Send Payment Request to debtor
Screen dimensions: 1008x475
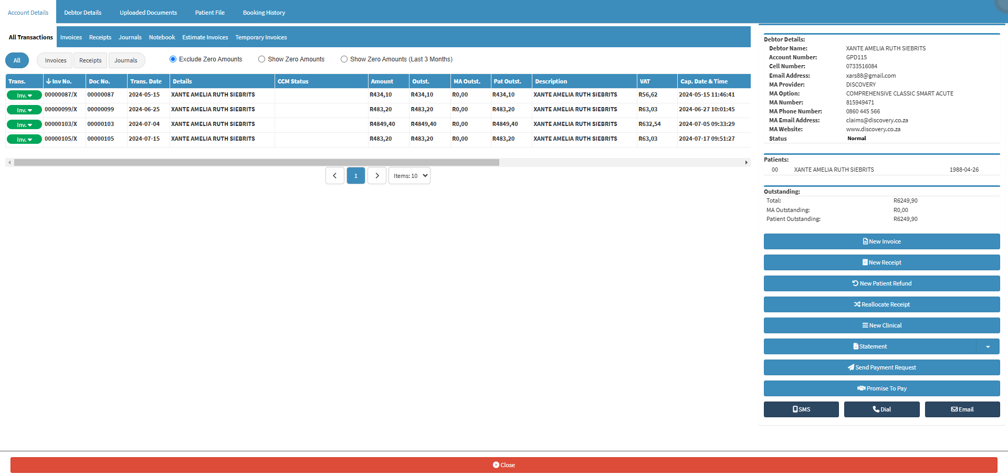tap(881, 367)
